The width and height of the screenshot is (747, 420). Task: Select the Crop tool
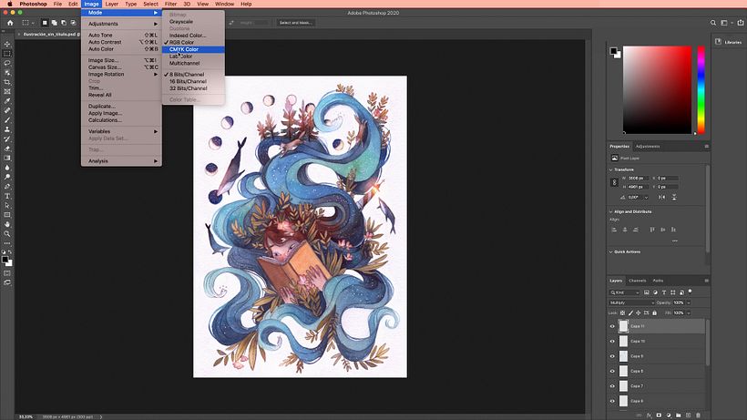(x=7, y=82)
